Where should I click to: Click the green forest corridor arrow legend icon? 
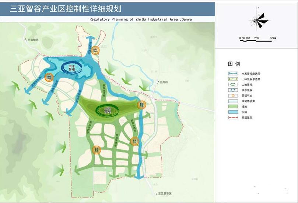234,79
